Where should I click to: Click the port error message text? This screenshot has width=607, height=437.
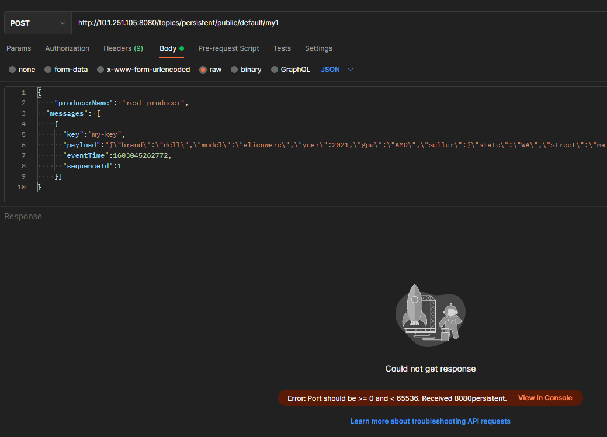(x=397, y=398)
